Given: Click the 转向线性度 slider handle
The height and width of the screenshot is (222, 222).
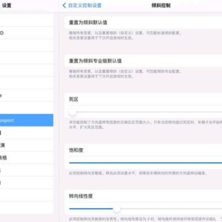Looking at the screenshot, I should (x=117, y=209).
